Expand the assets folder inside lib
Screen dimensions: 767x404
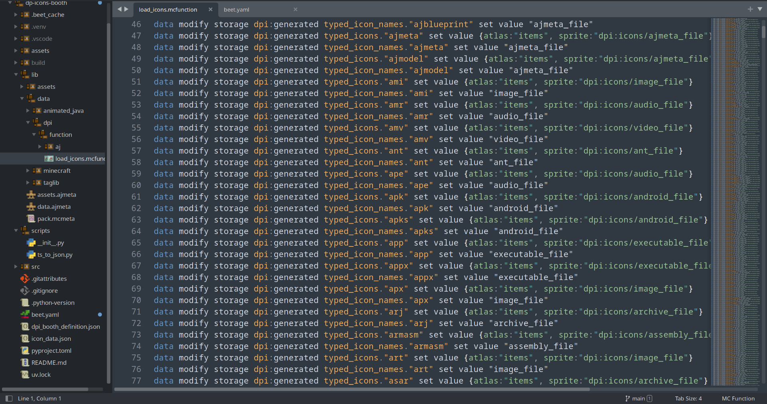tap(22, 87)
